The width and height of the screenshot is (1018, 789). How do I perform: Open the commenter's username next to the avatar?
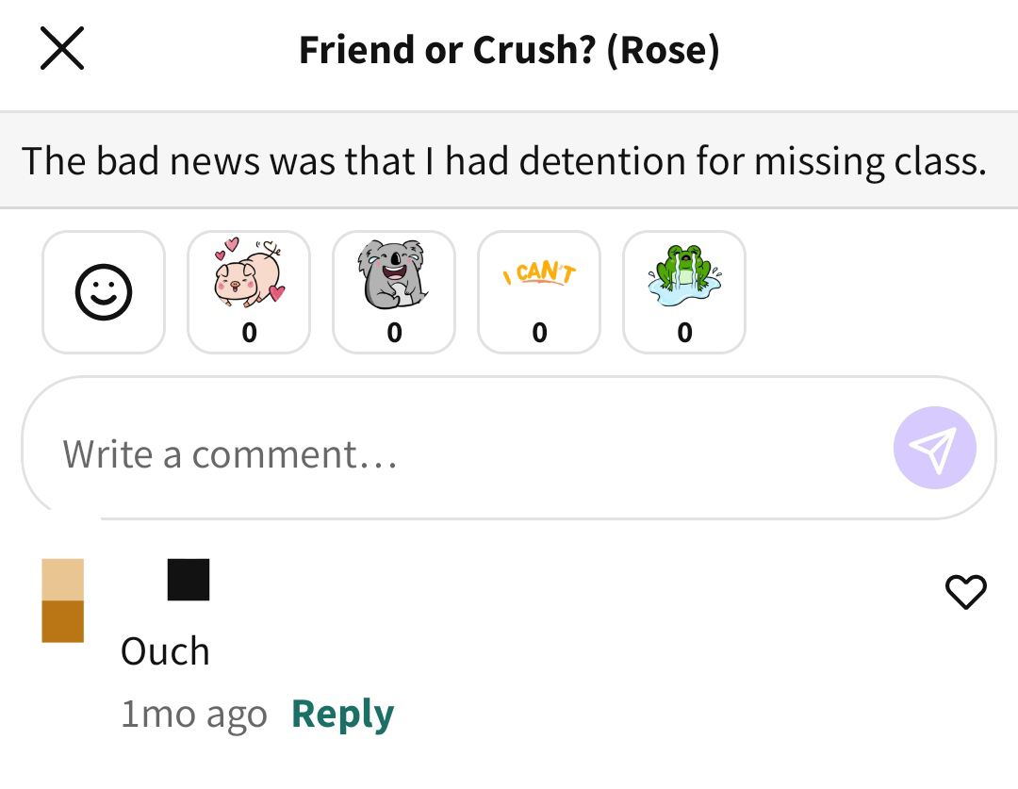tap(189, 579)
